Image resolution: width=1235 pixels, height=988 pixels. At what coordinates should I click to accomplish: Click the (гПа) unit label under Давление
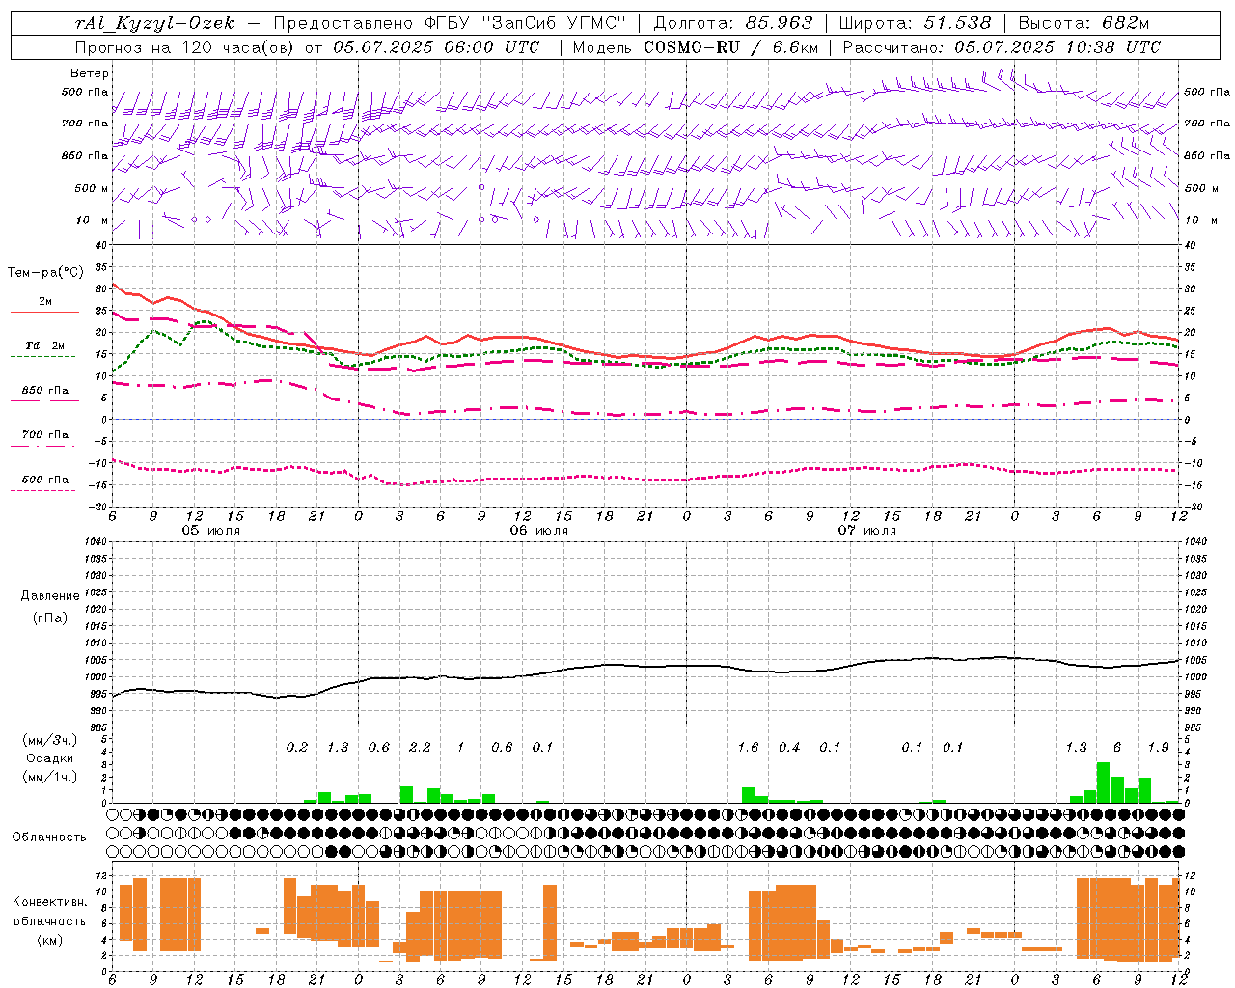pos(50,617)
